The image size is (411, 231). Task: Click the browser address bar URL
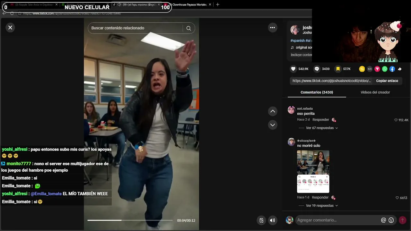coord(72,13)
